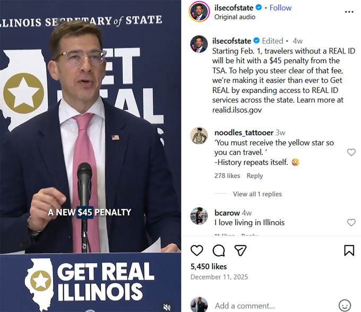Open ilsecofstate profile picture in header
The image size is (361, 312).
click(x=199, y=12)
